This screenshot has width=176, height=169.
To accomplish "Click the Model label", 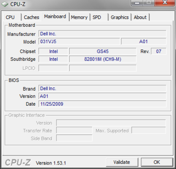I will 29,42.
